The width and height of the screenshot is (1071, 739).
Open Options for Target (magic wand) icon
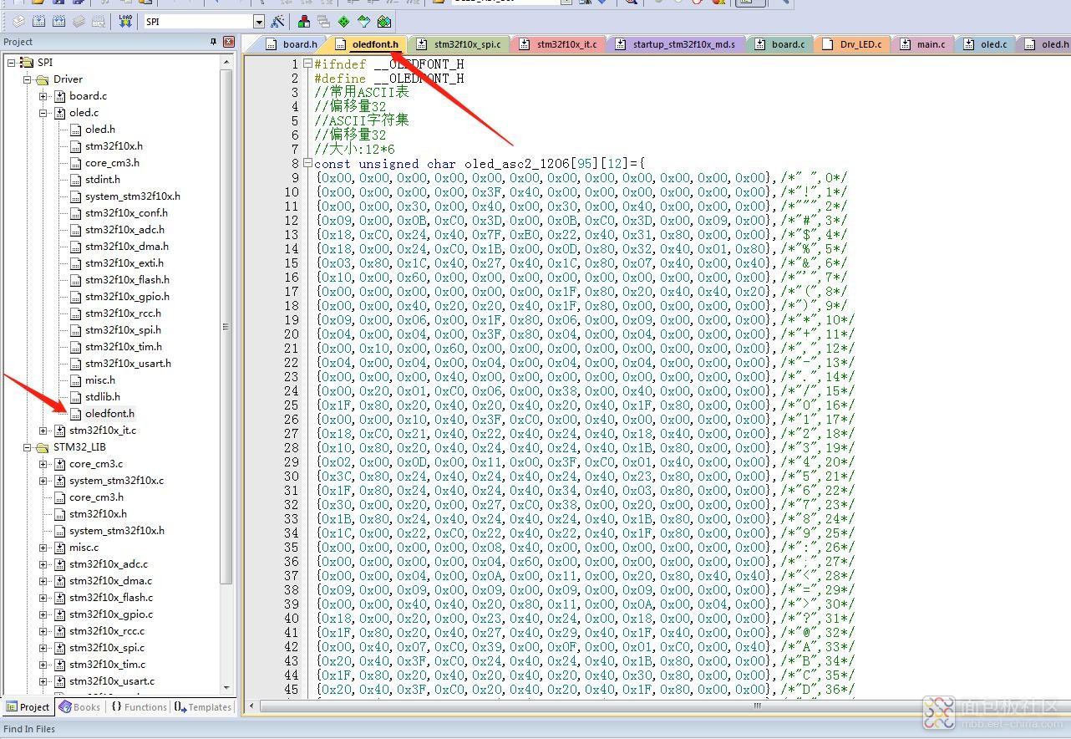277,21
